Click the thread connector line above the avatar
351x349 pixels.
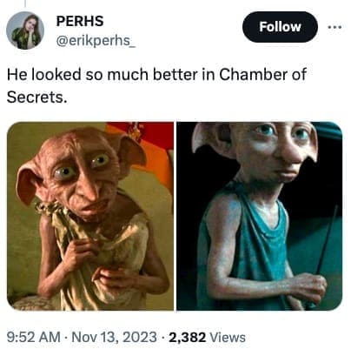coord(24,3)
